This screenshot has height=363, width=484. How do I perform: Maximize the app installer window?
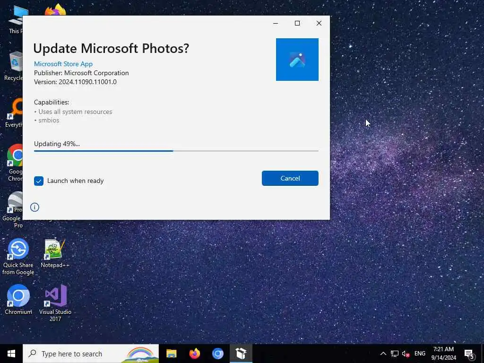click(297, 23)
